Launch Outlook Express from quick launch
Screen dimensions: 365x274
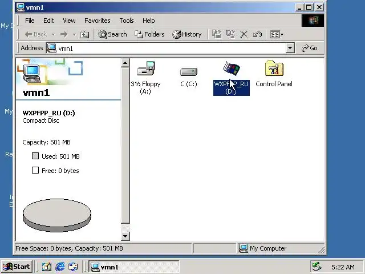[x=73, y=267]
